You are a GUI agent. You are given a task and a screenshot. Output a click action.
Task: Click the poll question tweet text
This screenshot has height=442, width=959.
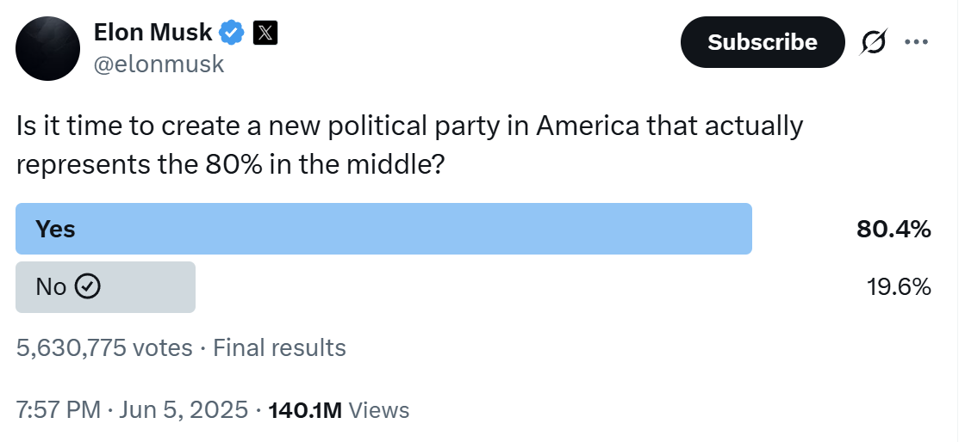click(x=409, y=145)
